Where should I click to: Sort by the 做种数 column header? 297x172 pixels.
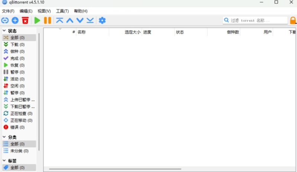[x=224, y=32]
